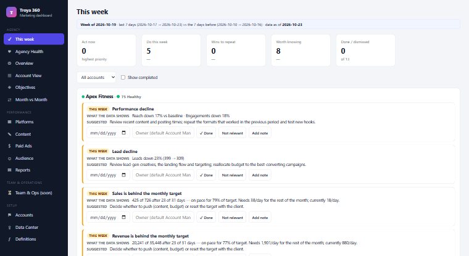This screenshot has width=469, height=256.
Task: Add note to Performance decline
Action: 260,133
